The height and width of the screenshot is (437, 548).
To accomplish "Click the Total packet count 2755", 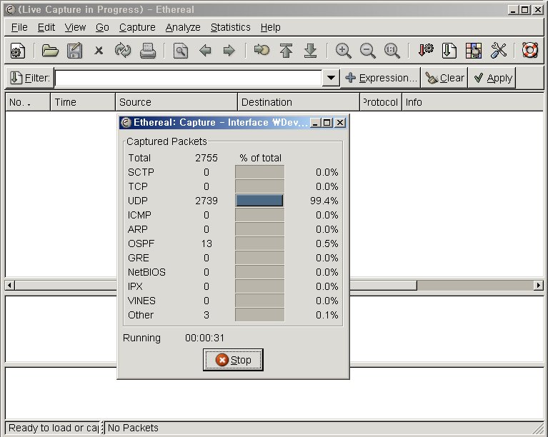I will tap(206, 158).
